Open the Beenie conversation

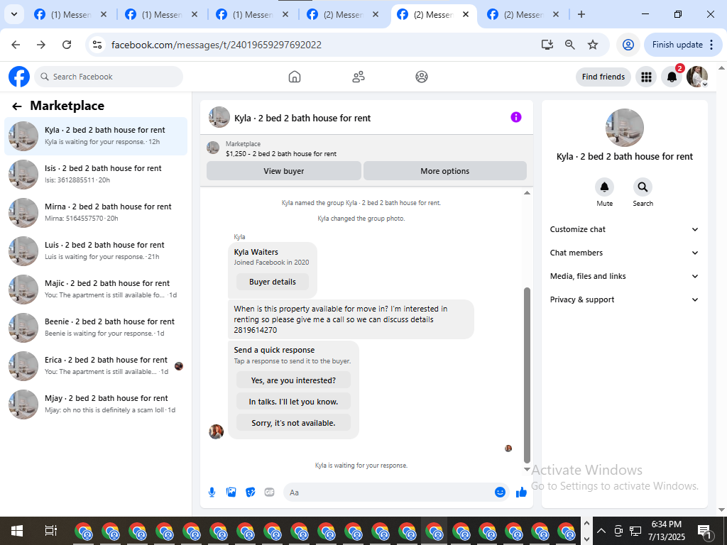point(96,328)
